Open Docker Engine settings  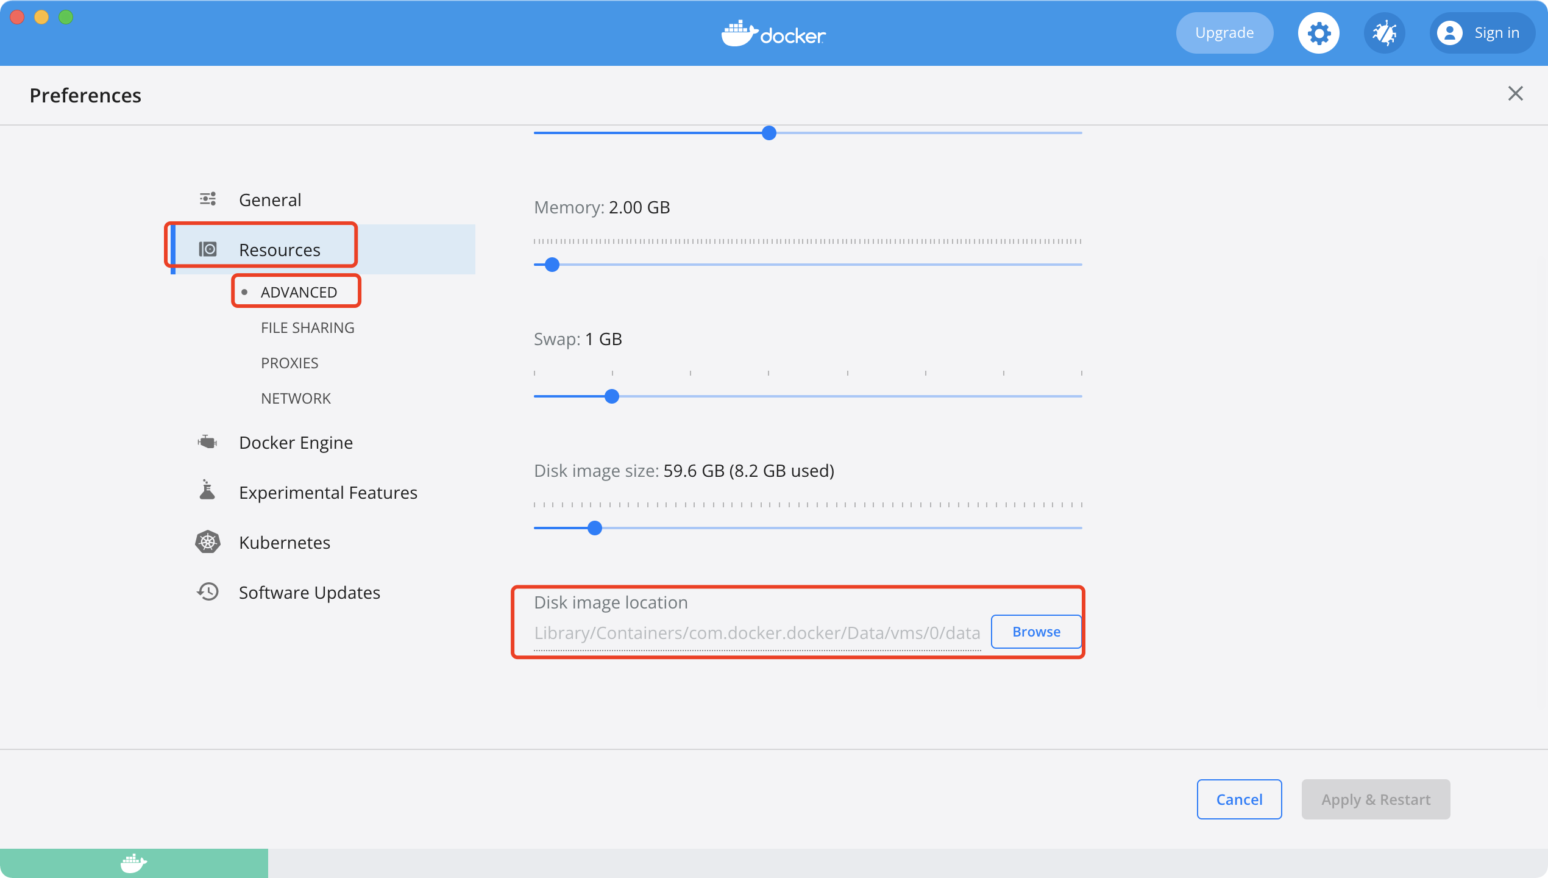tap(296, 442)
